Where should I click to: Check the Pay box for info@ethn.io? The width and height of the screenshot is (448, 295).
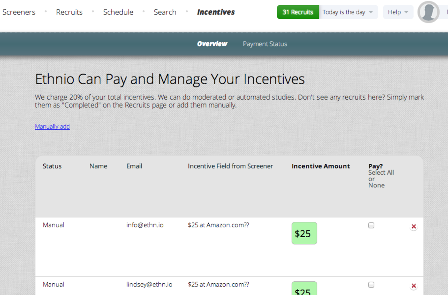tap(371, 226)
